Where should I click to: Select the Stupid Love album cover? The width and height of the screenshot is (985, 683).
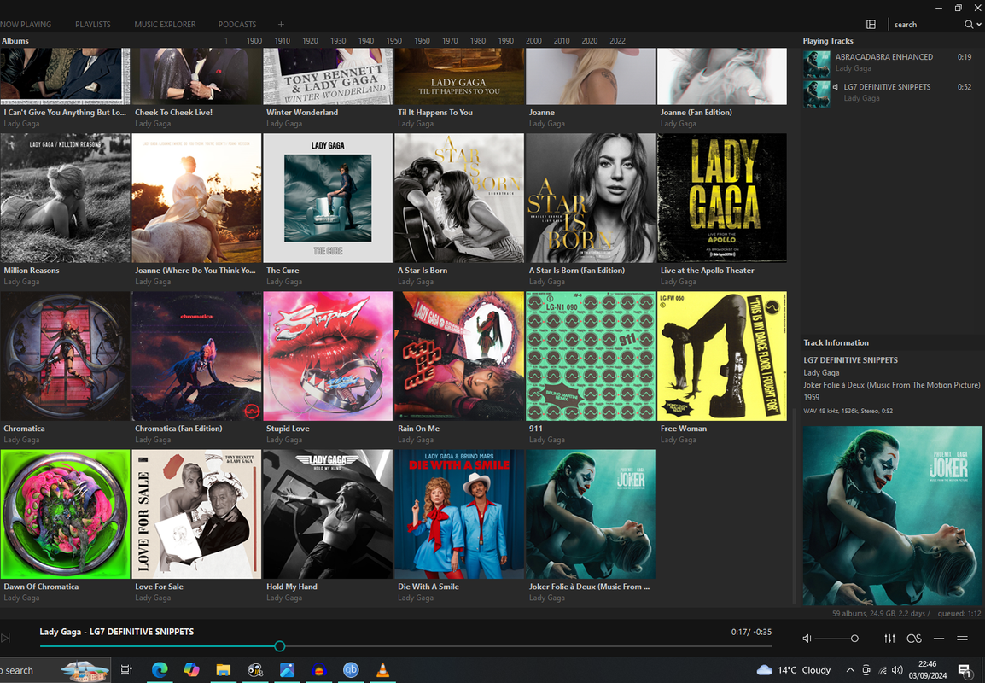328,356
